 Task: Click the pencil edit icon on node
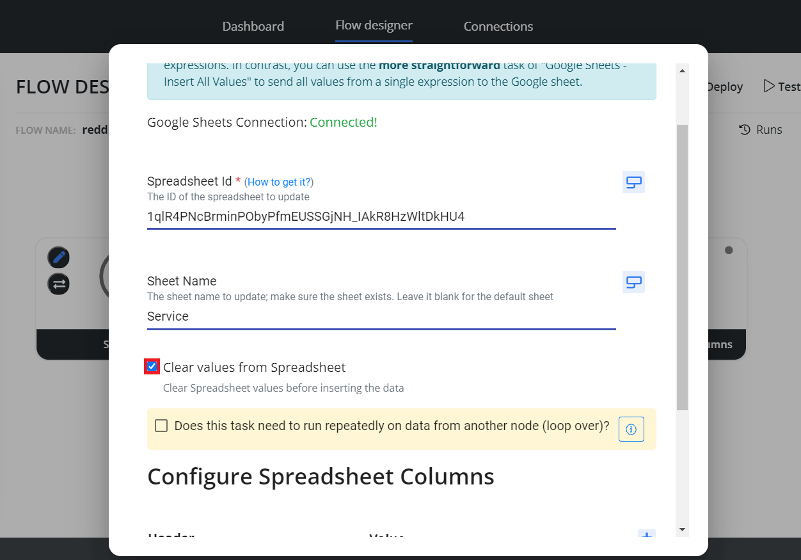pos(59,258)
